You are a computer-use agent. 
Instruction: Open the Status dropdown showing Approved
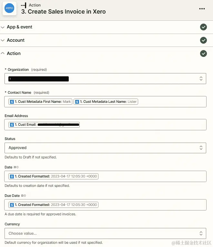coord(105,148)
